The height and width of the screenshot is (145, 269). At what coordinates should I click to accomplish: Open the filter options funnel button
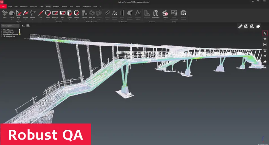pyautogui.click(x=23, y=26)
